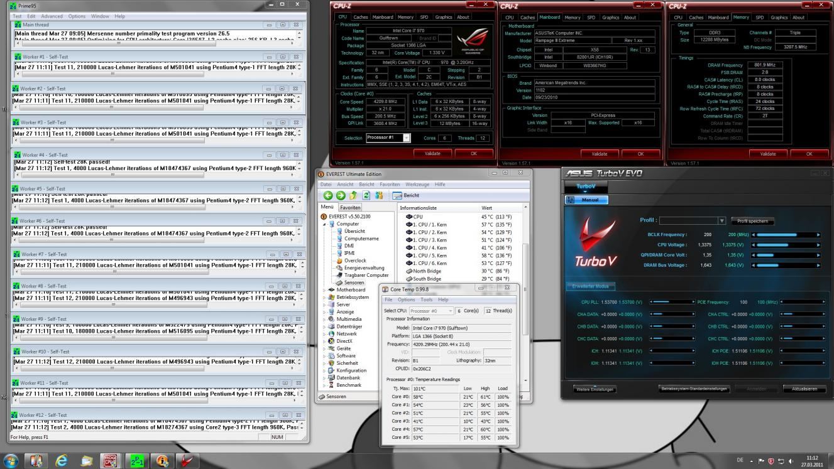Open the Tools menu in Core Temp

pyautogui.click(x=426, y=299)
